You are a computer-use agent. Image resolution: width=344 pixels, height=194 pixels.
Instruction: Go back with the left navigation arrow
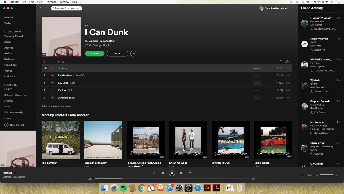40,8
